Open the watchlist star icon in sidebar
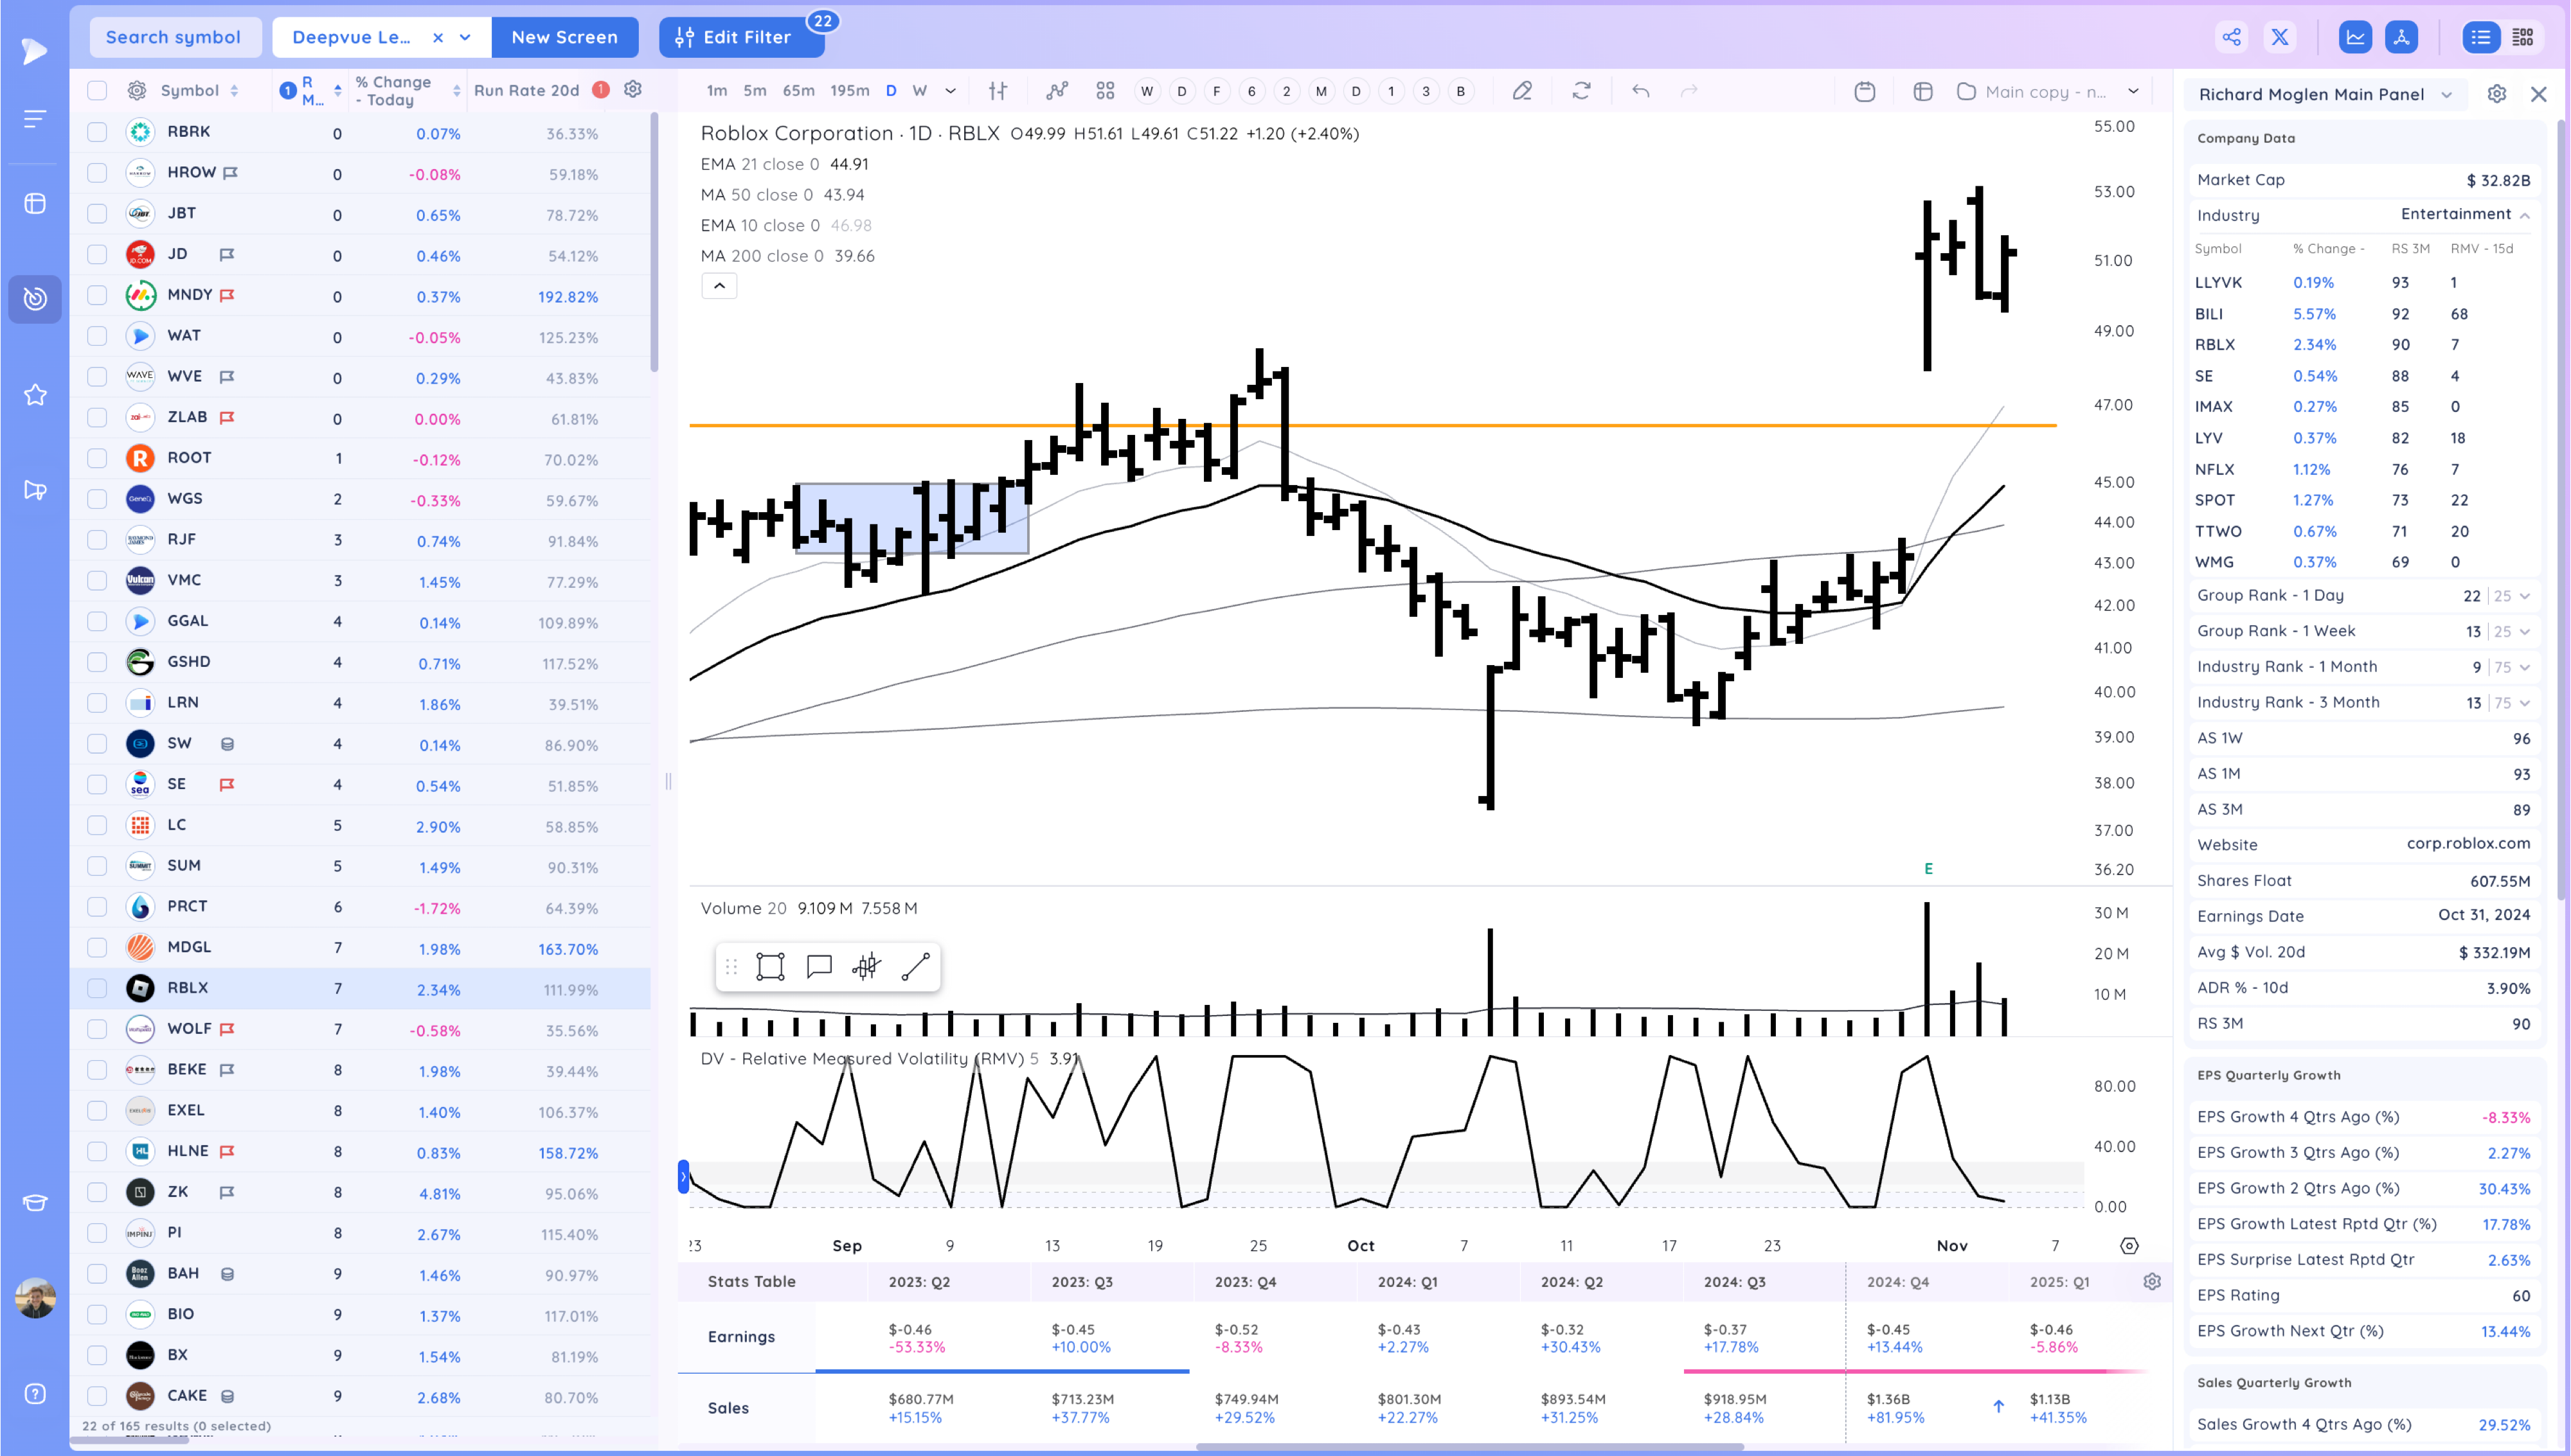The width and height of the screenshot is (2571, 1456). (x=35, y=395)
